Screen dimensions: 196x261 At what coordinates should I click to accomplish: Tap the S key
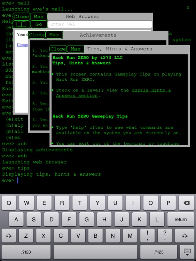34,219
